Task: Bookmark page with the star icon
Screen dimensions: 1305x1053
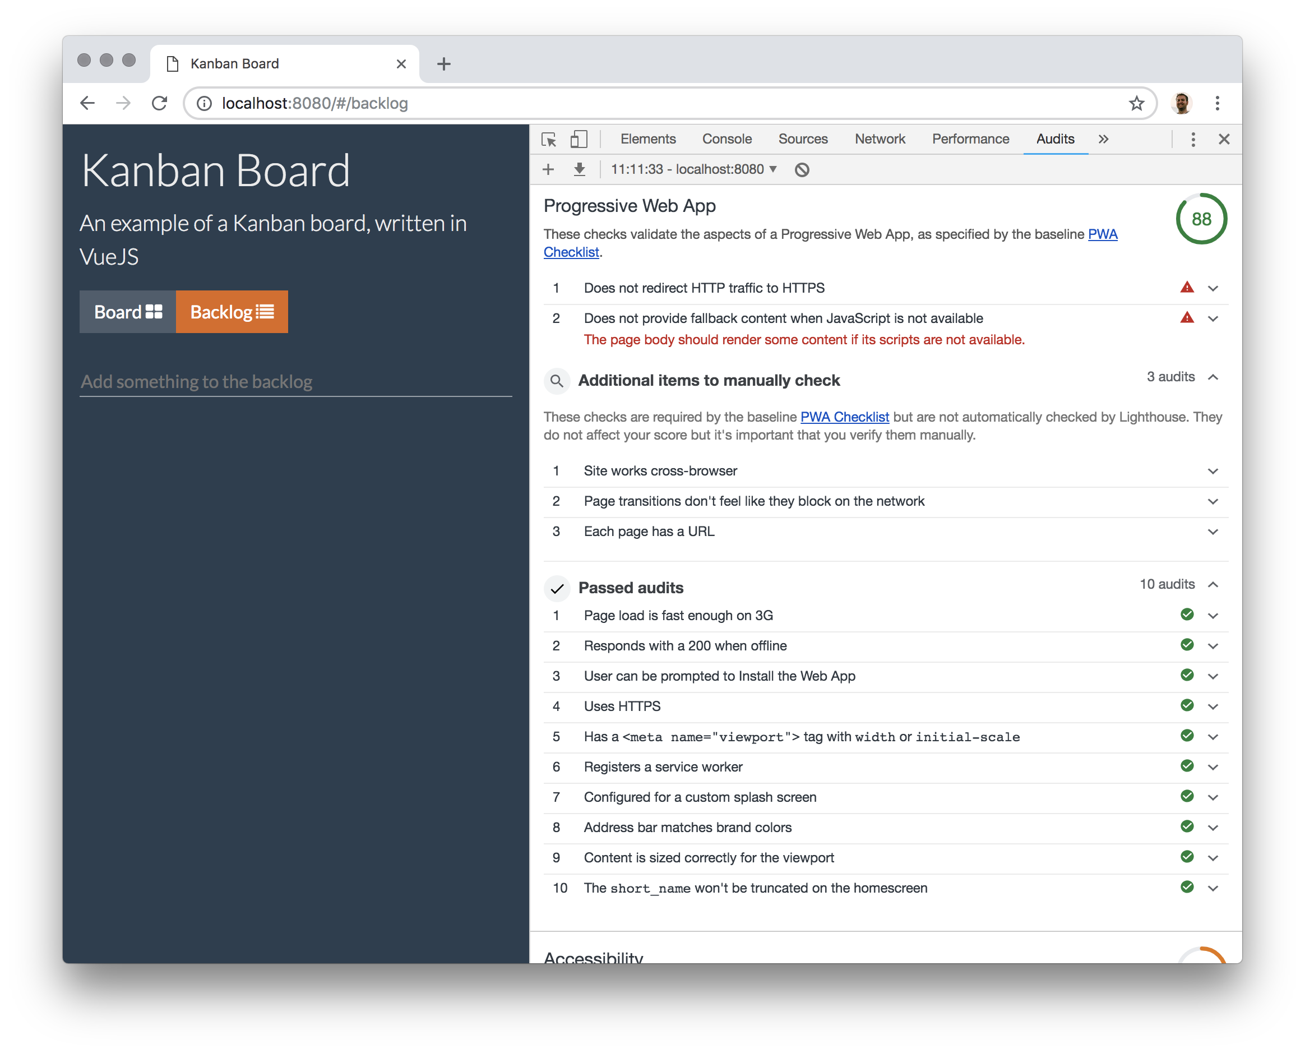Action: [1136, 103]
